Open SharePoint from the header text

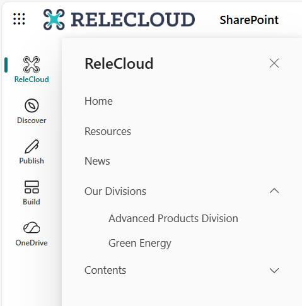[249, 20]
